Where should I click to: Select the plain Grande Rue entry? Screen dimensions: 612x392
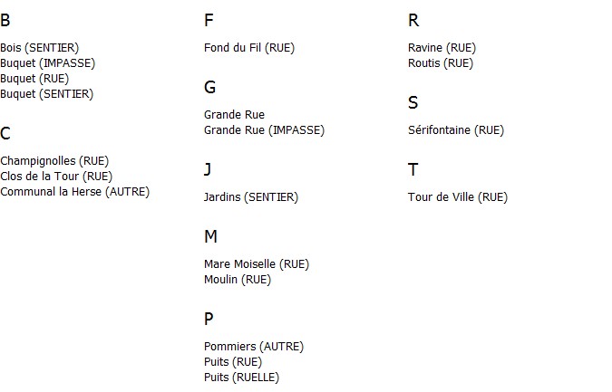point(234,115)
